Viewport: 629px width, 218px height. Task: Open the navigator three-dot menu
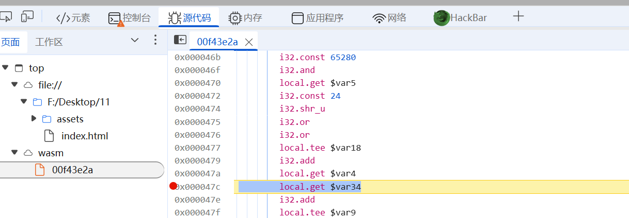tap(155, 40)
